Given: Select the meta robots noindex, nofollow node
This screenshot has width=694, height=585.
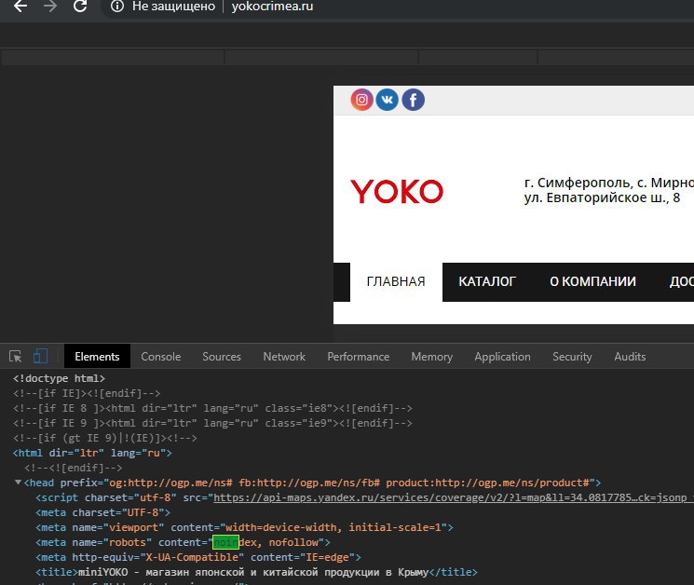Looking at the screenshot, I should 183,542.
